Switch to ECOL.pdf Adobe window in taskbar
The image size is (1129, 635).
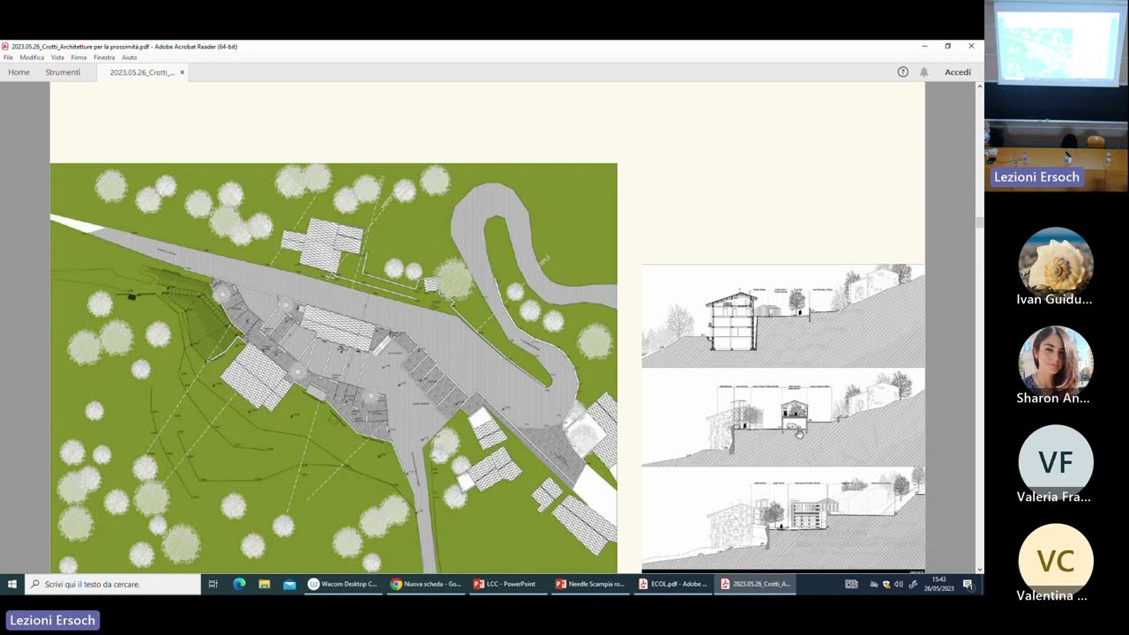673,584
